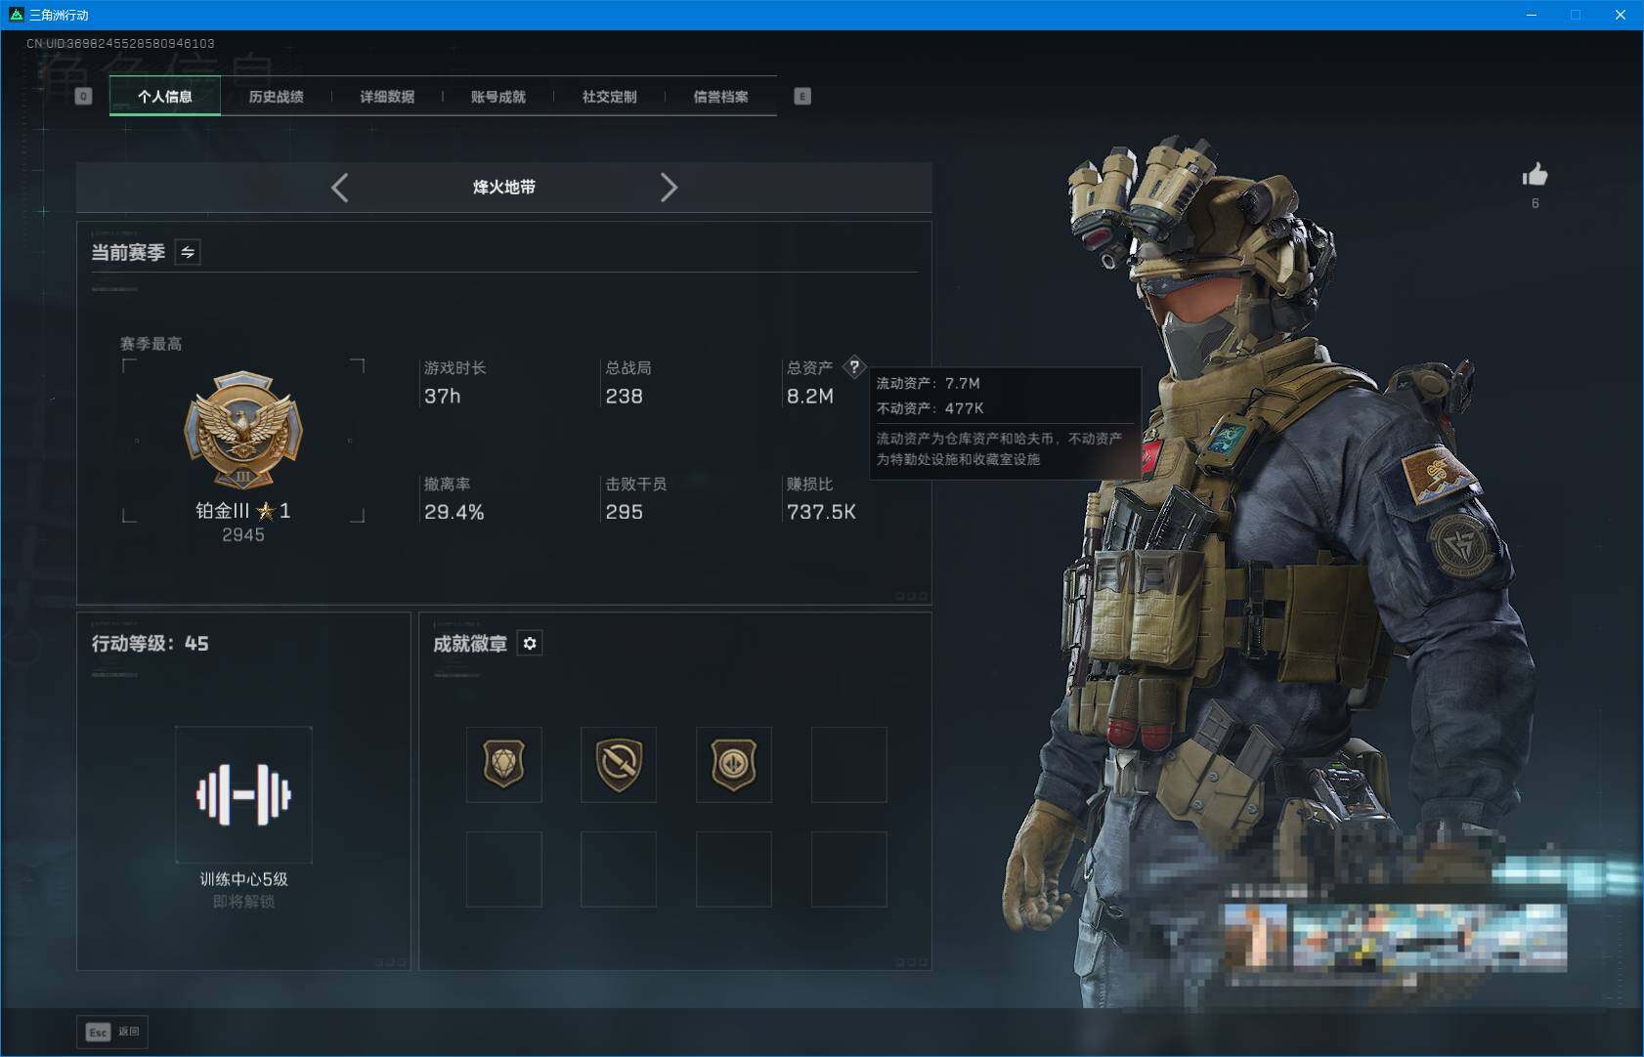Click the 游戏时长 value 37h

tap(443, 396)
